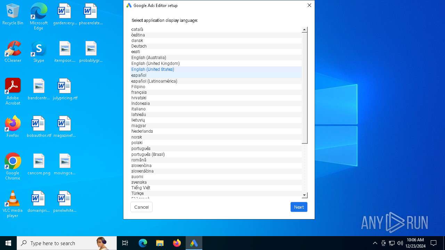Viewport: 445px width, 250px height.
Task: Select the movingca image file icon
Action: click(65, 165)
